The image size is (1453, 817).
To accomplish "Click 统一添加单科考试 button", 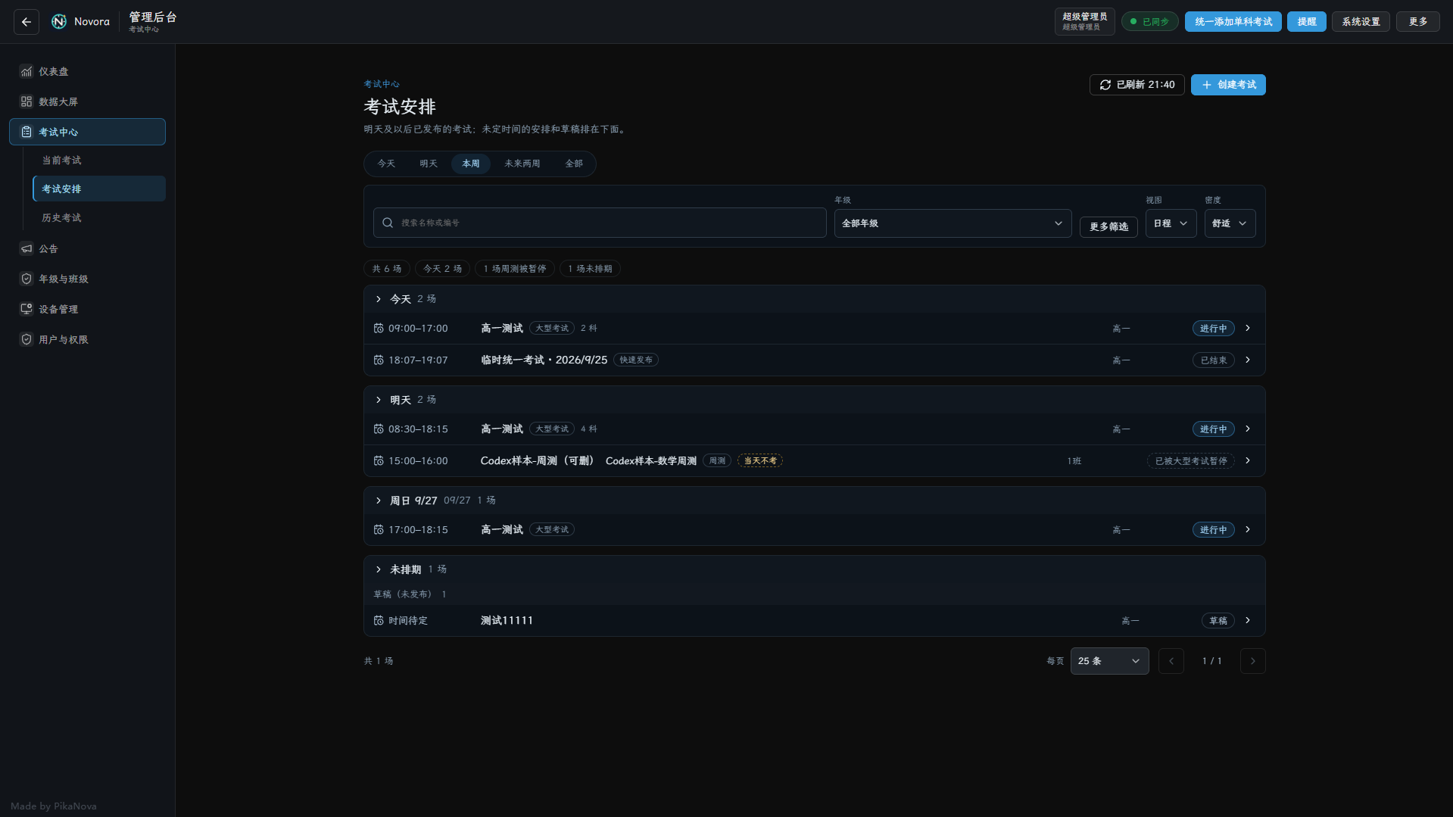I will 1233,22.
